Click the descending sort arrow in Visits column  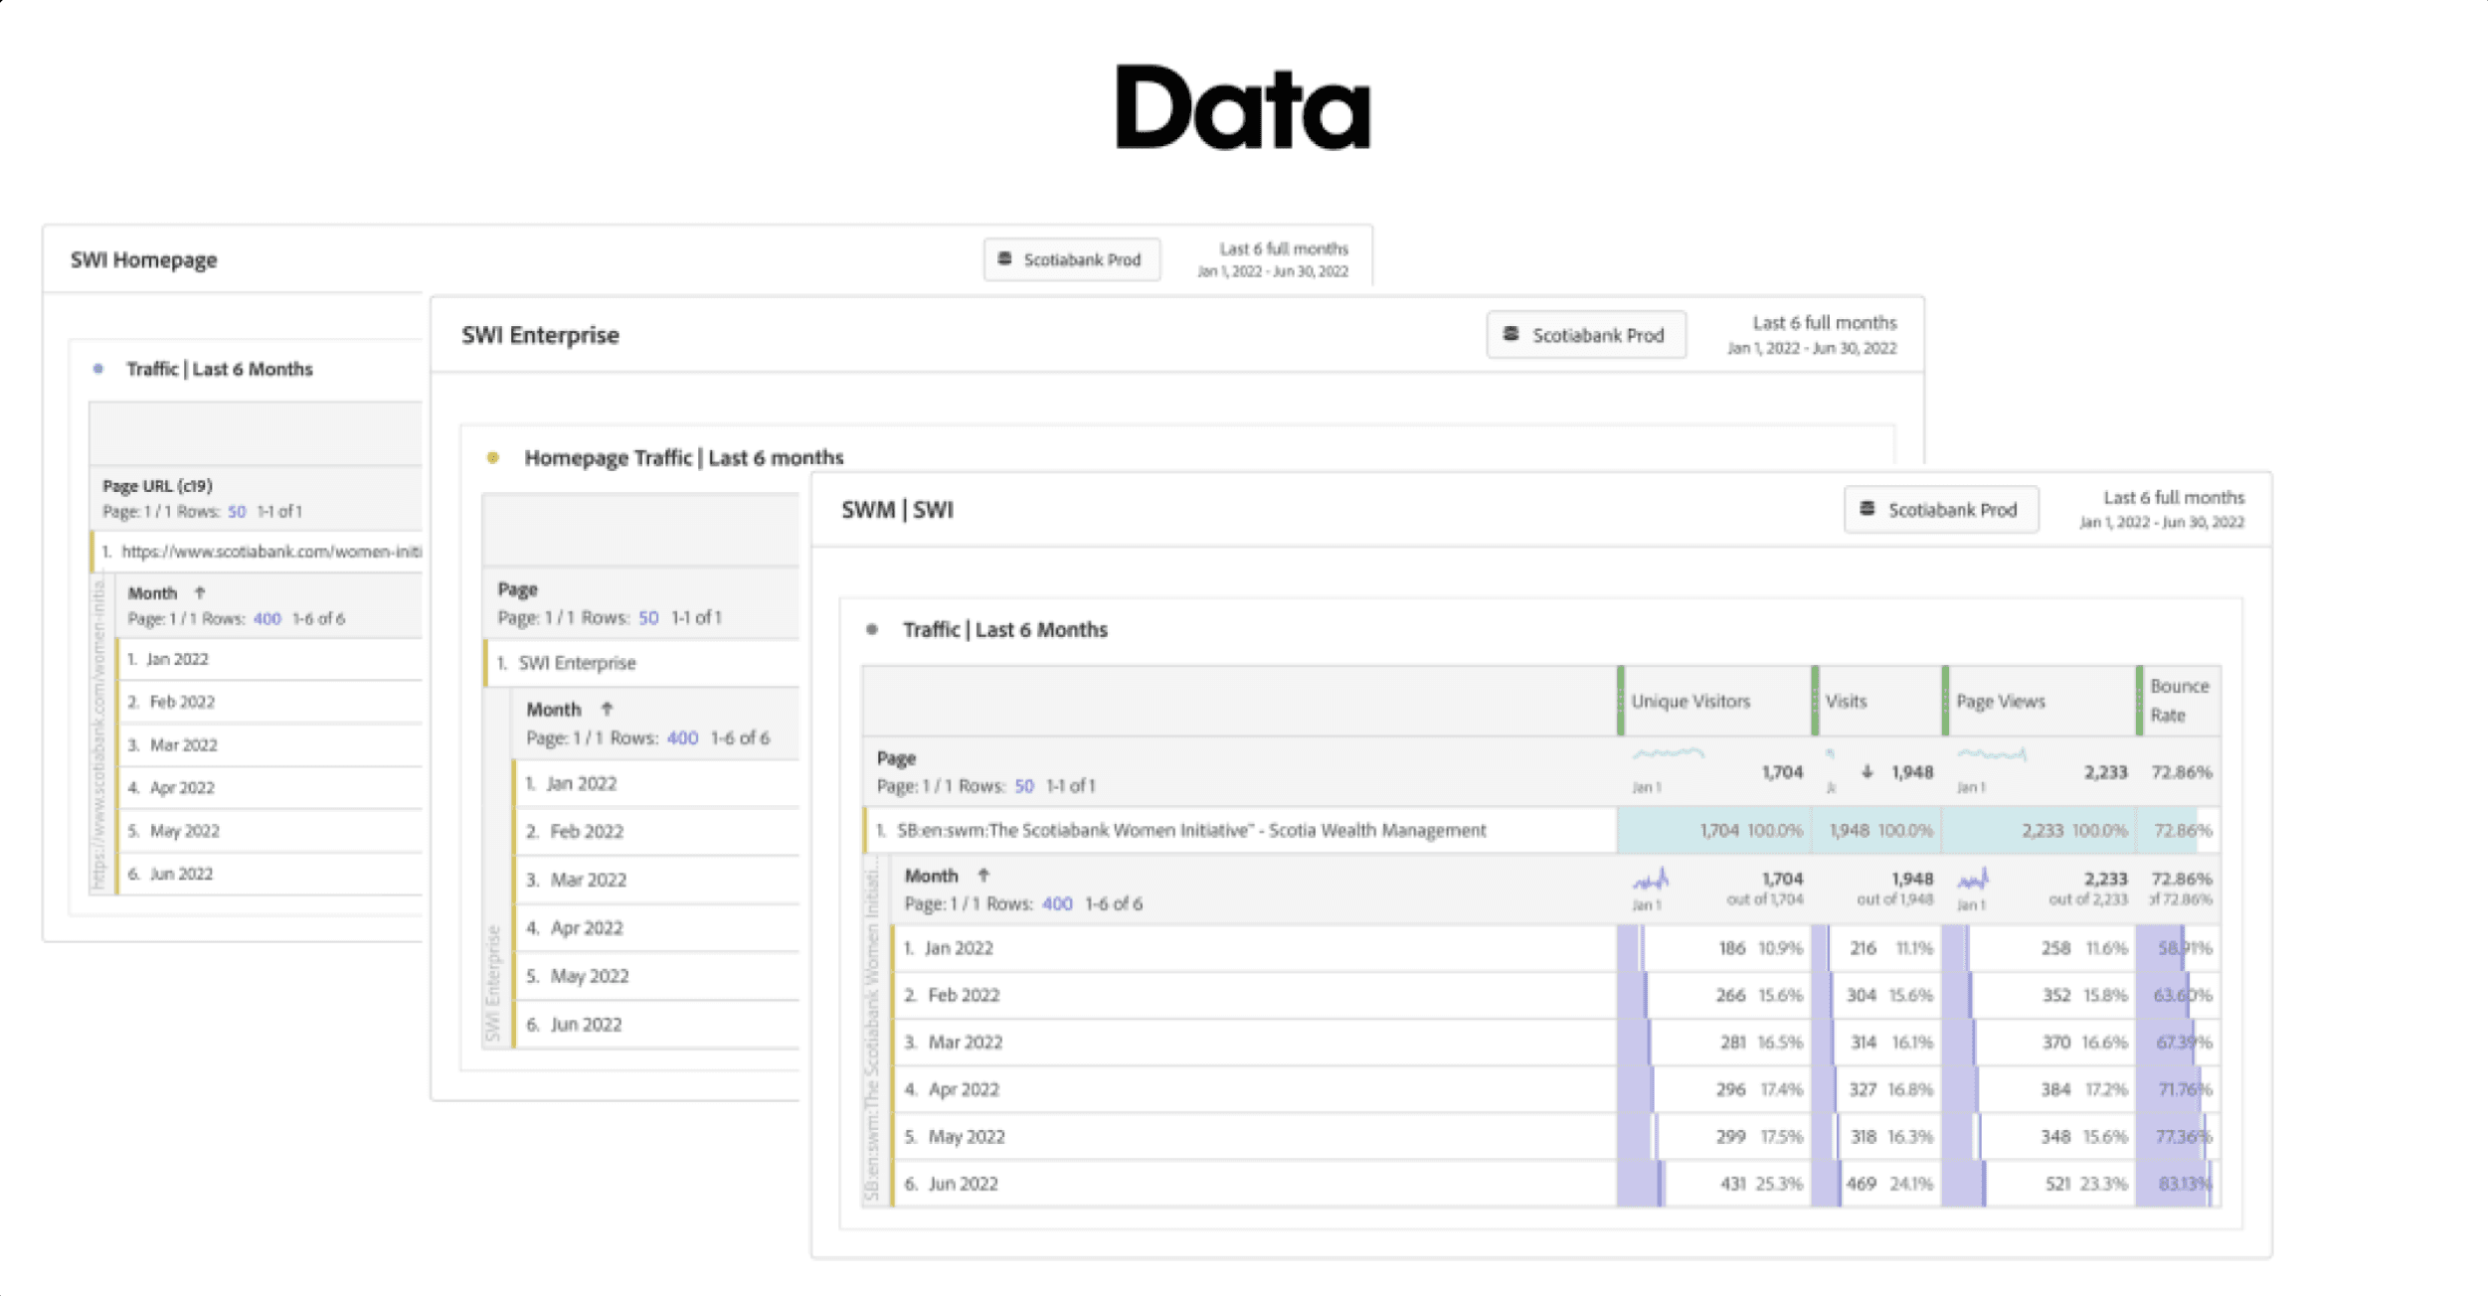1866,771
